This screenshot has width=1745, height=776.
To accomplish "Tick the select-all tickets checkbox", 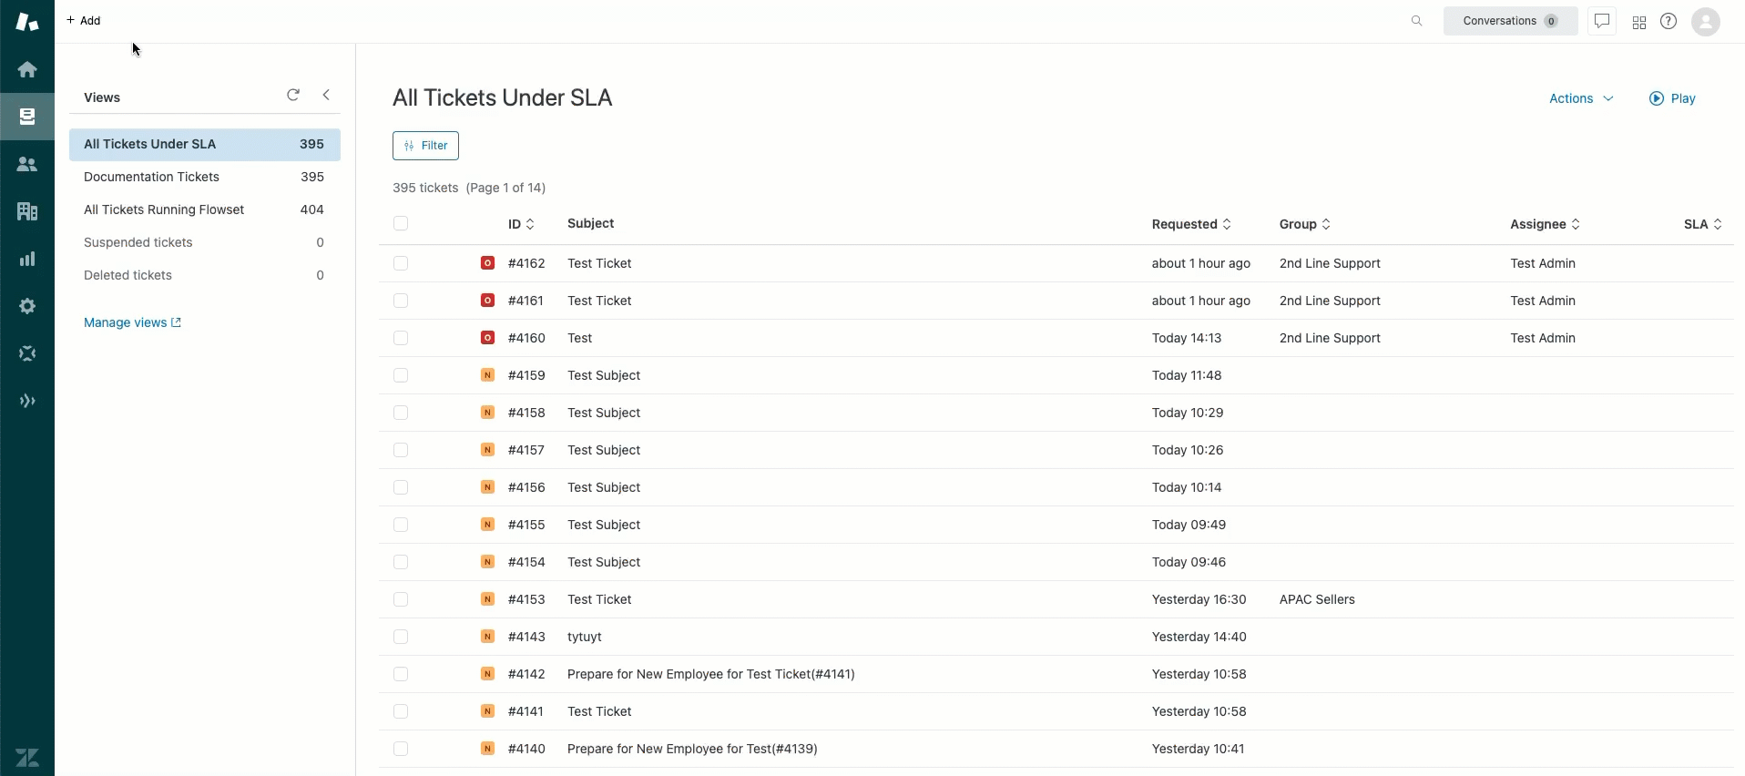I will (x=401, y=223).
